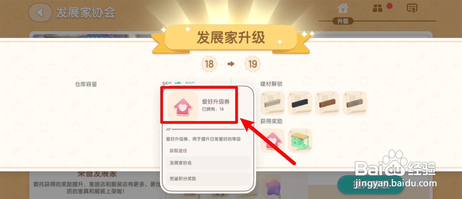Select the brown wood beam material
This screenshot has height=199, width=462.
(327, 103)
